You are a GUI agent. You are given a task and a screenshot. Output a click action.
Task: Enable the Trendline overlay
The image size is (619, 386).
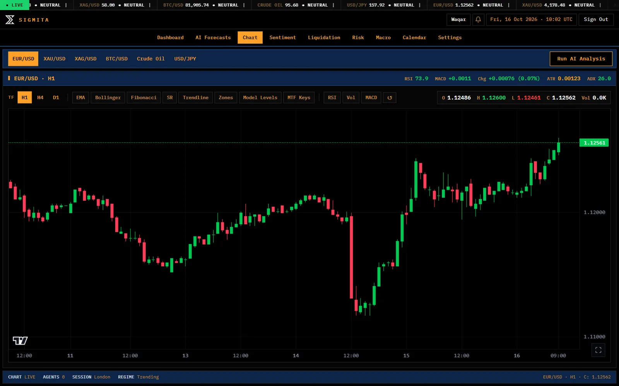(x=195, y=98)
